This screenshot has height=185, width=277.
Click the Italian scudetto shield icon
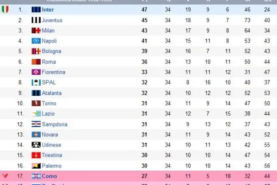point(5,9)
